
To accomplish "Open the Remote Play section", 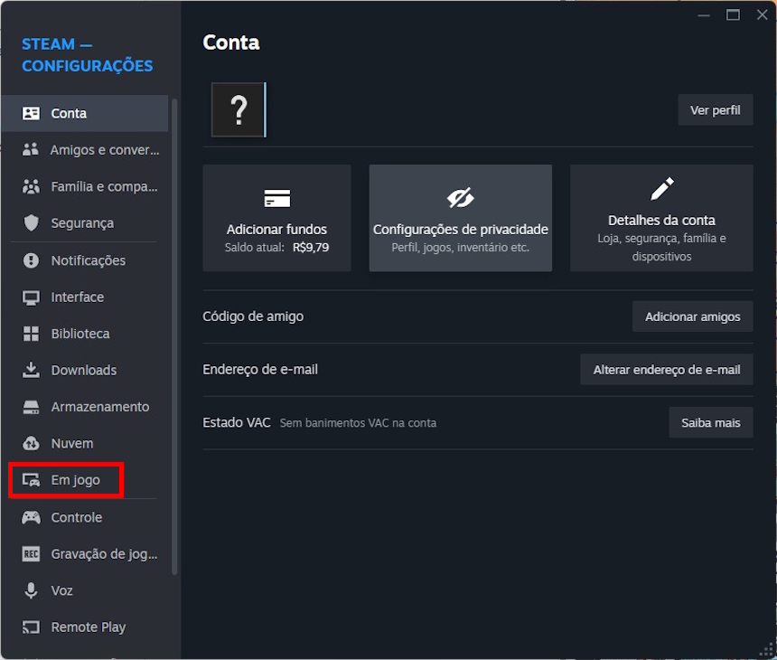I will (81, 627).
